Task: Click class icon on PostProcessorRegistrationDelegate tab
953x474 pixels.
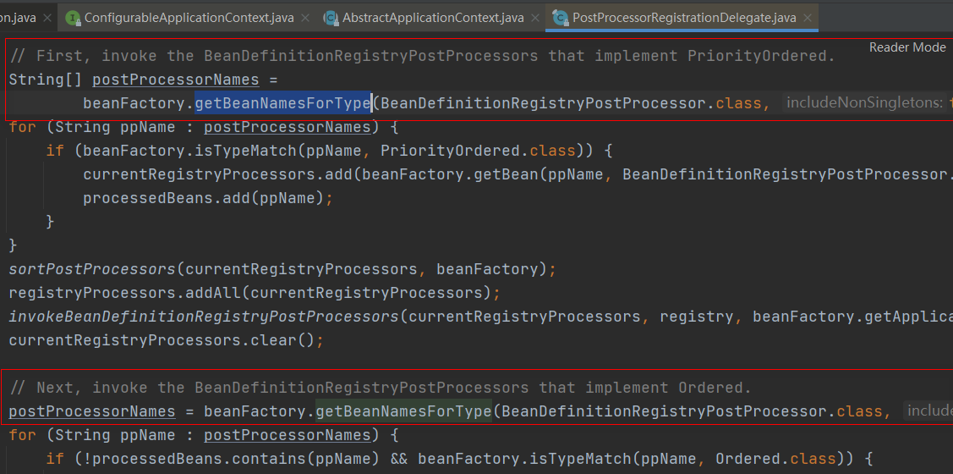Action: [x=560, y=19]
